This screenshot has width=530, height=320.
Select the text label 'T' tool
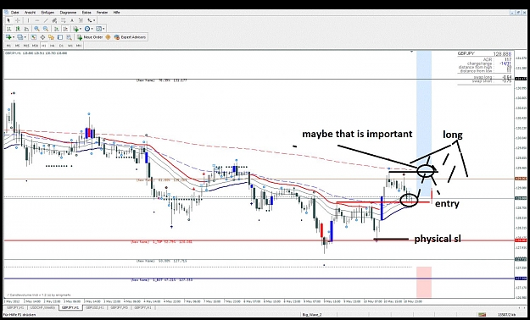81,20
